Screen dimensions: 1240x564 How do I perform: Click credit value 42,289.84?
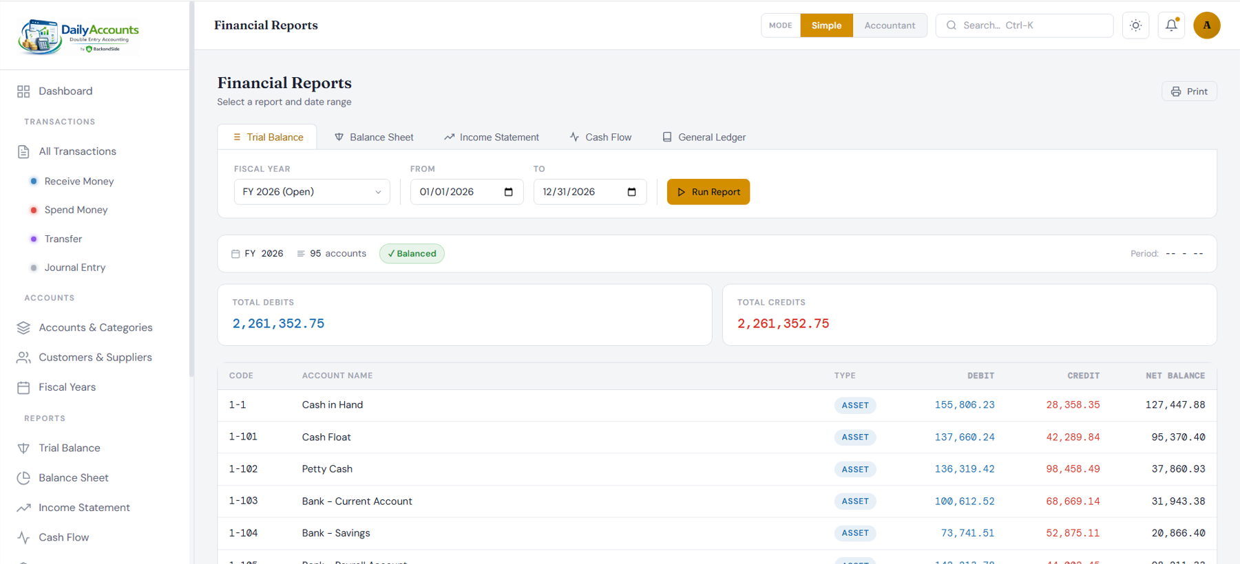(1073, 437)
